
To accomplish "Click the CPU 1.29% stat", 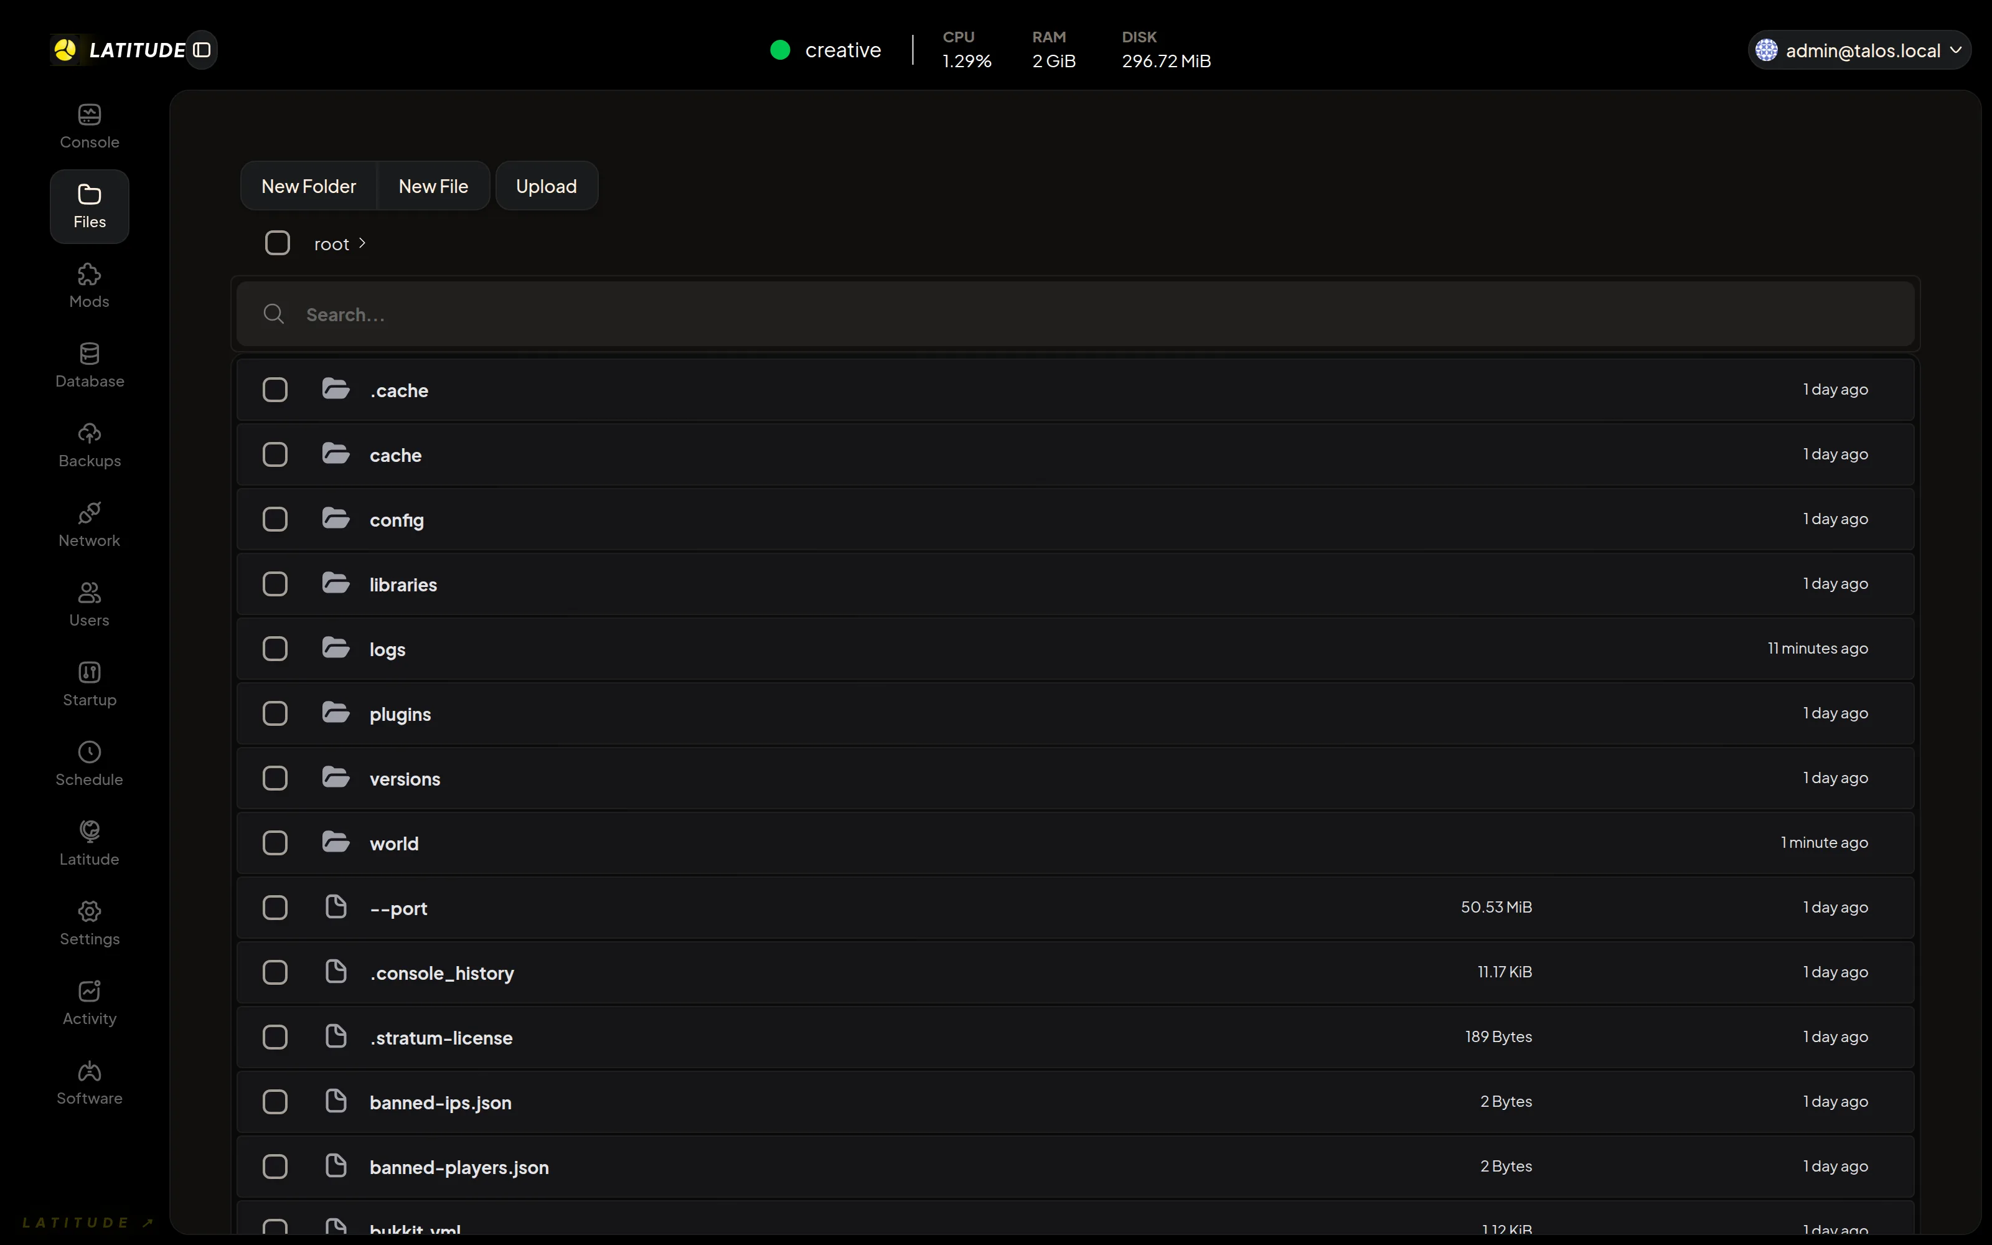I will click(x=966, y=49).
